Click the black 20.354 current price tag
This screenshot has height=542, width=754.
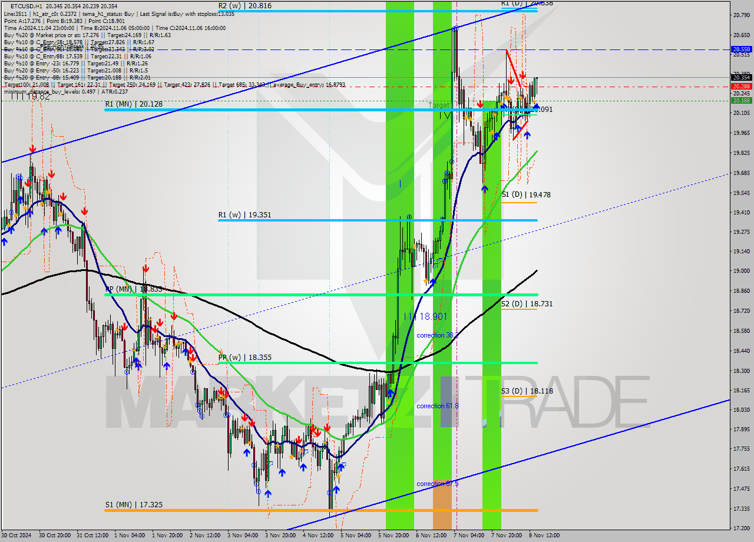(741, 77)
